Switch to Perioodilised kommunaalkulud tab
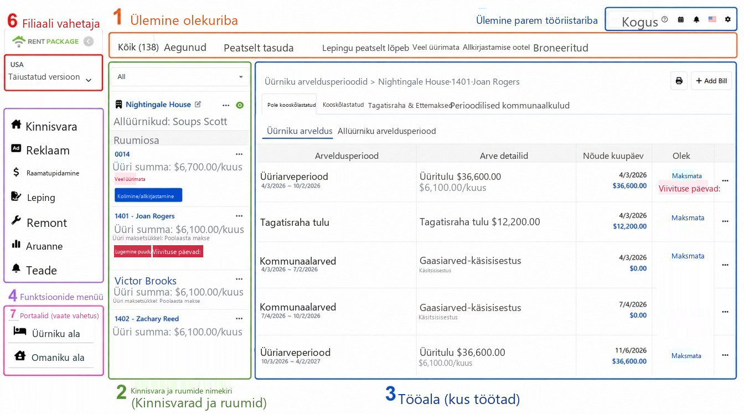 click(x=510, y=105)
